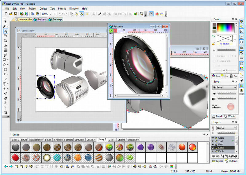The width and height of the screenshot is (246, 175).
Task: Click the Light Direction sphere control
Action: pyautogui.click(x=231, y=106)
